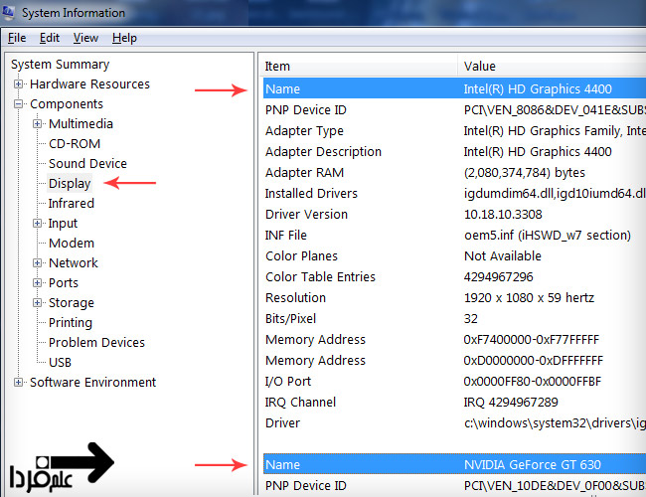Select Problem Devices in the tree
This screenshot has height=497, width=646.
[96, 343]
